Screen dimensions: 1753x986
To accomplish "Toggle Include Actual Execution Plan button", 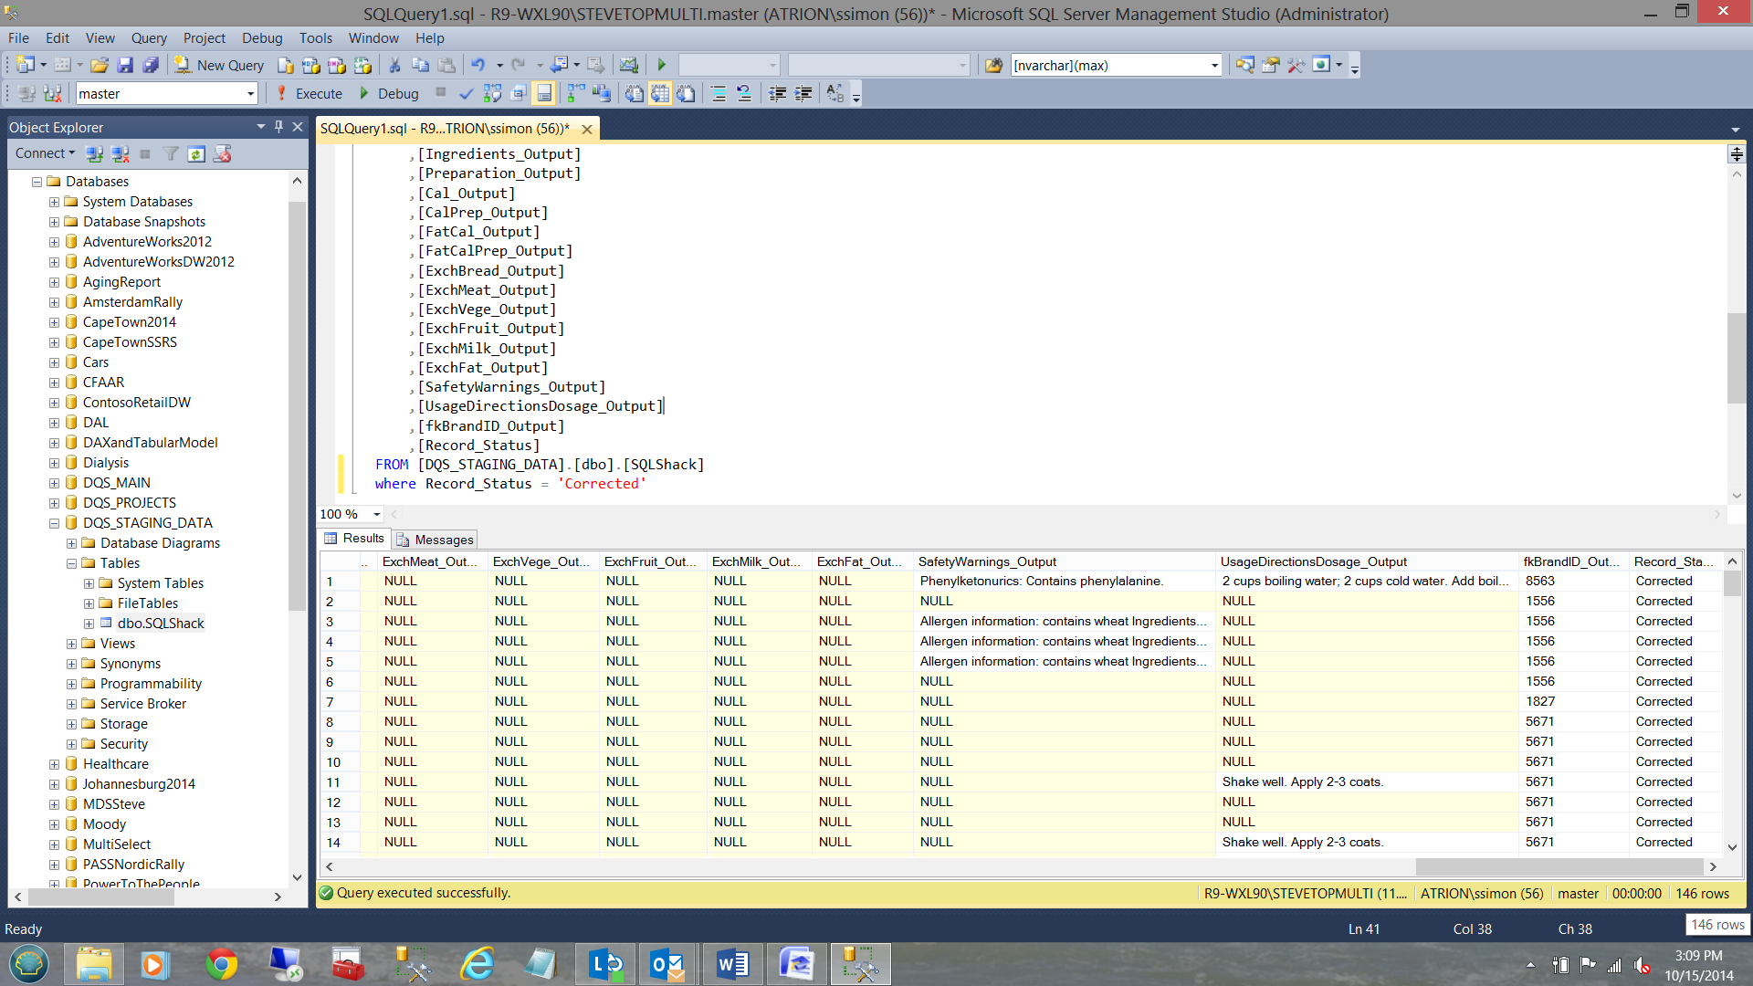I will click(575, 93).
